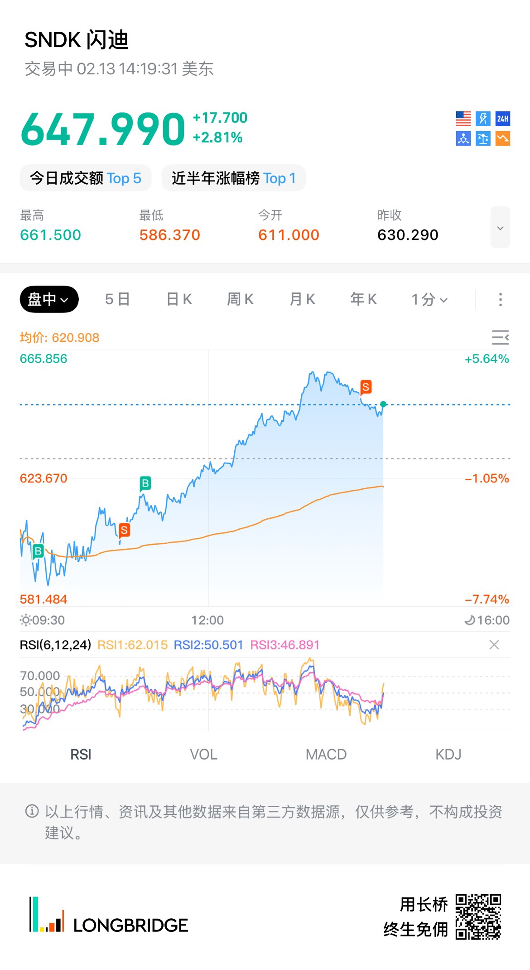The image size is (530, 970).
Task: Tap the orange downward trend icon
Action: 502,138
